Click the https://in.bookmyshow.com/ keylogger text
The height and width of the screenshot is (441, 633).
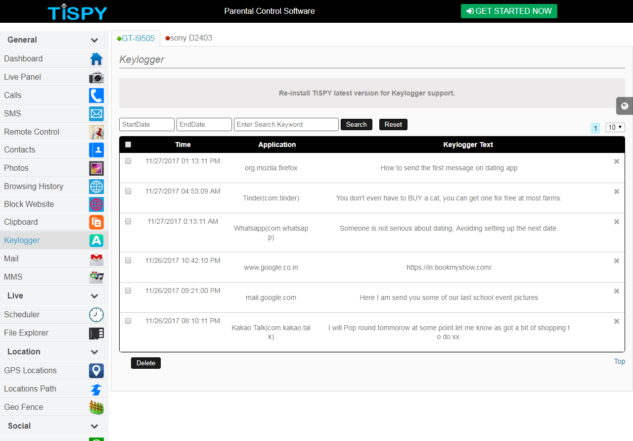point(449,267)
